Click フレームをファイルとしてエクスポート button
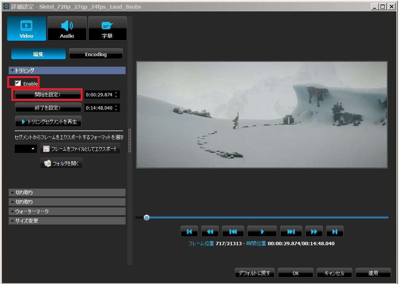The height and width of the screenshot is (284, 399). (x=80, y=149)
